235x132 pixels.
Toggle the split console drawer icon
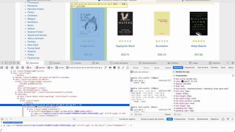pyautogui.click(x=2, y=119)
